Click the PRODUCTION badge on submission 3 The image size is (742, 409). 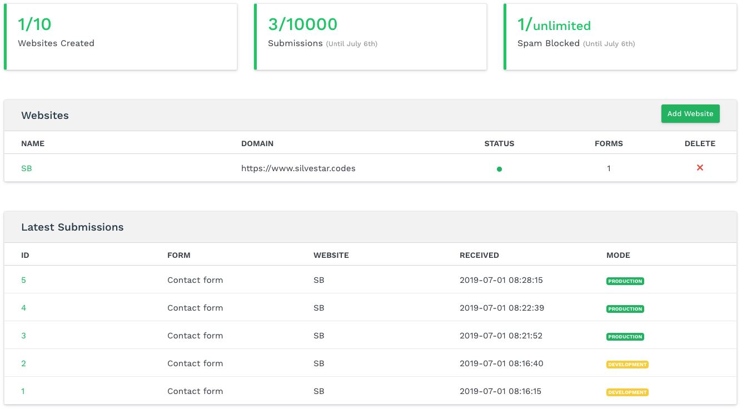[625, 337]
